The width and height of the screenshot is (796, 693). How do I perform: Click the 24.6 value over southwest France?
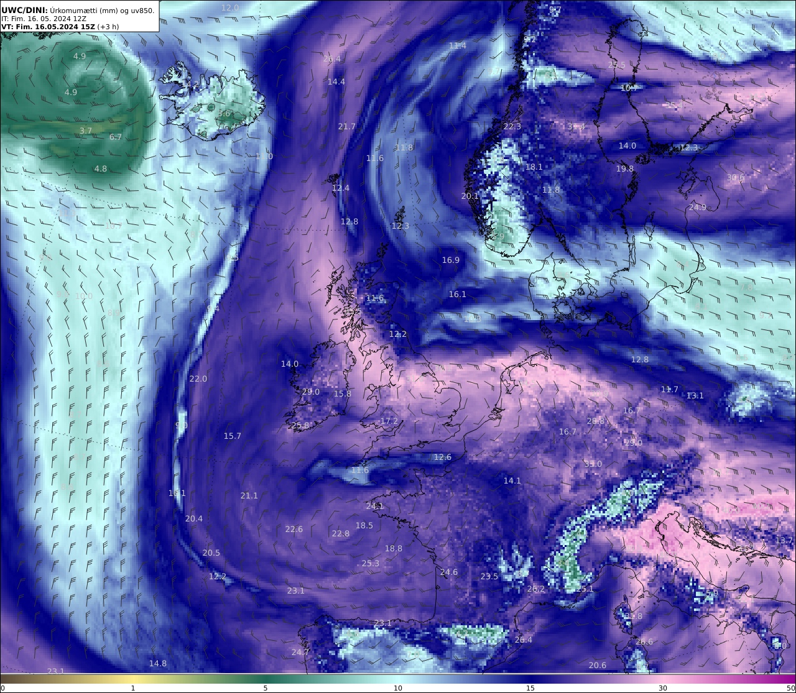coord(448,572)
